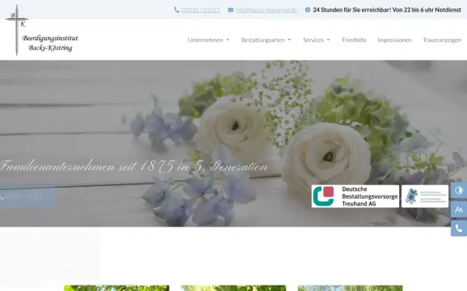
Task: Expand the Unternehmen menu
Action: click(209, 40)
